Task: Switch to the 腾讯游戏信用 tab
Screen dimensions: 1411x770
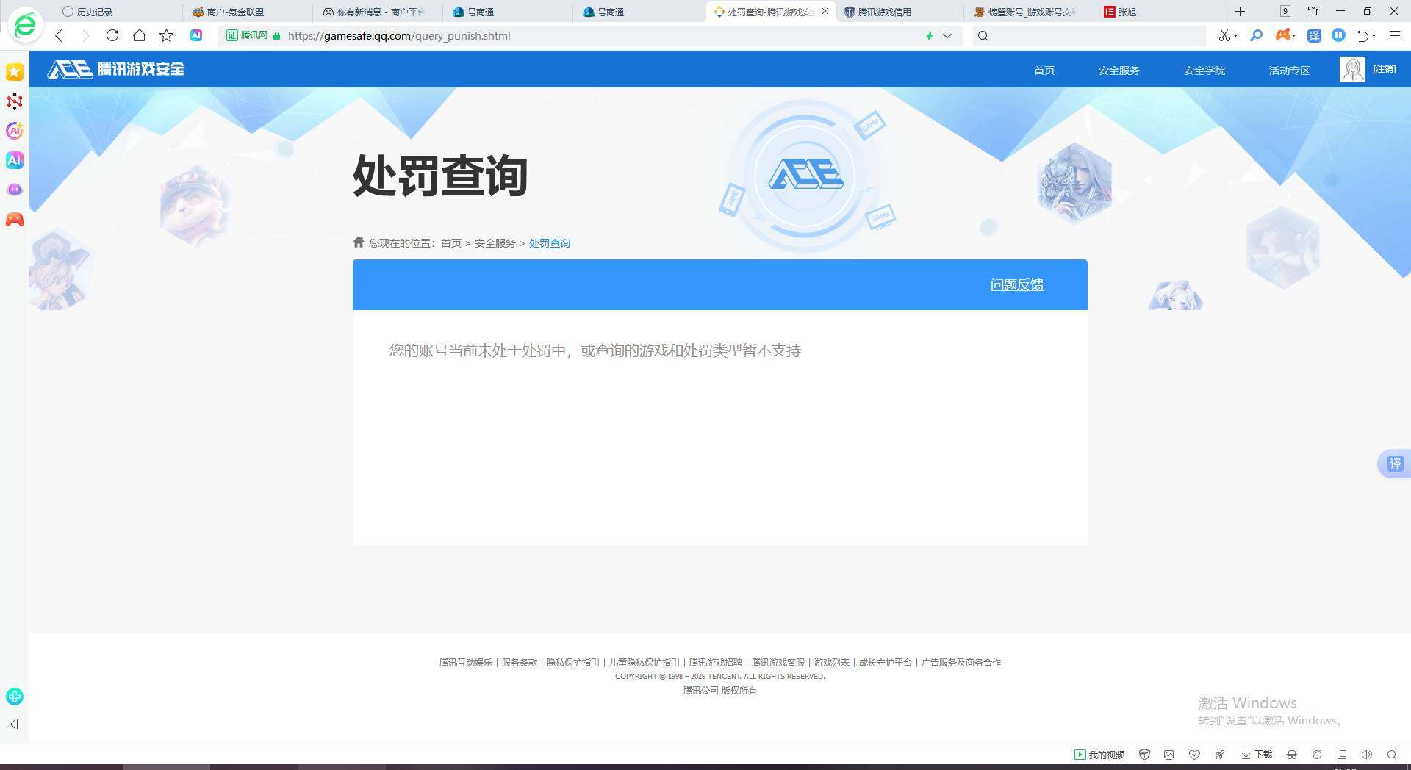Action: click(899, 12)
